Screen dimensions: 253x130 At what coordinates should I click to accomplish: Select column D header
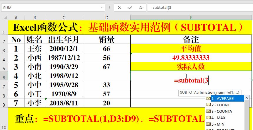click(x=106, y=18)
